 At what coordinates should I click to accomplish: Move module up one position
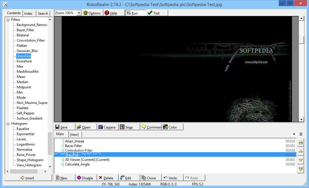301,151
